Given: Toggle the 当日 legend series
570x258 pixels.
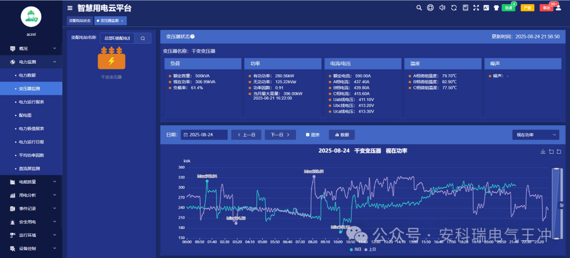Looking at the screenshot, I should 355,250.
